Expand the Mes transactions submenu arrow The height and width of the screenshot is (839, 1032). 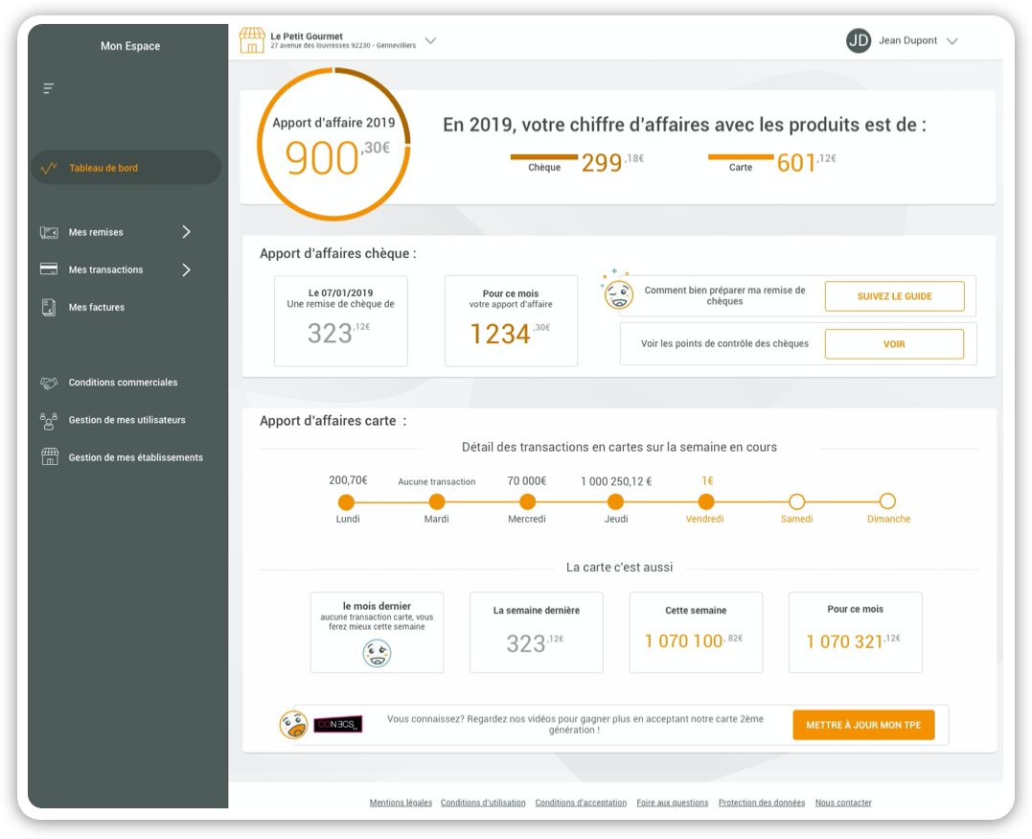click(186, 269)
